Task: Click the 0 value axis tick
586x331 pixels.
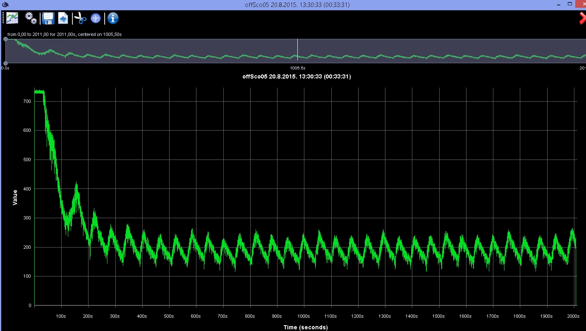Action: 30,306
